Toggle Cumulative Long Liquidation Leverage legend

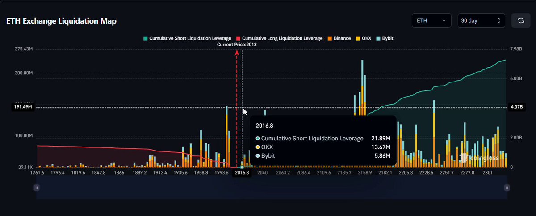pos(279,38)
